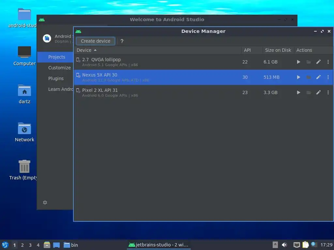Sort by the Device column header

(158, 50)
